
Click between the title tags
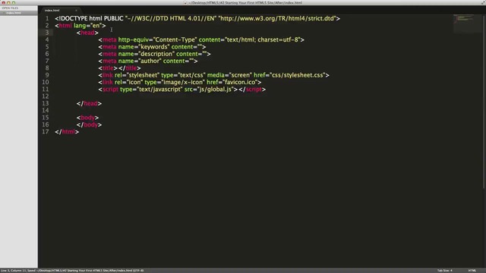point(118,68)
